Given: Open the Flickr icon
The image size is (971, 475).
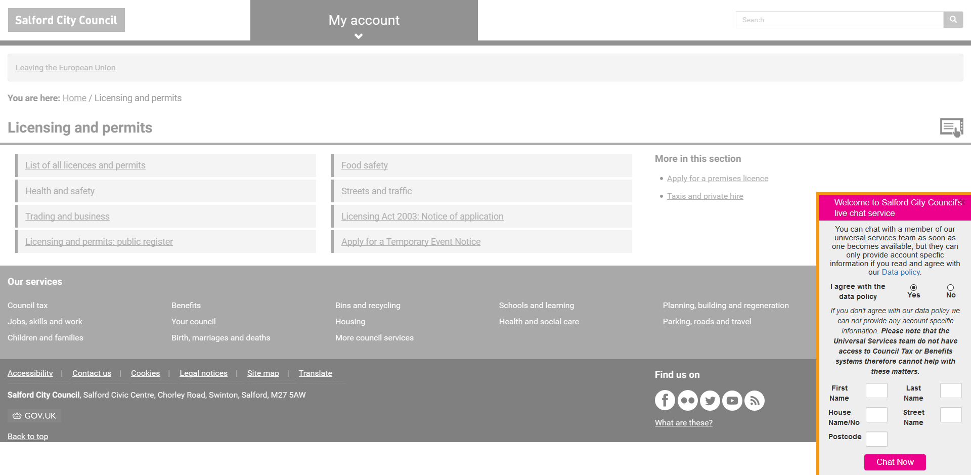Looking at the screenshot, I should 688,400.
